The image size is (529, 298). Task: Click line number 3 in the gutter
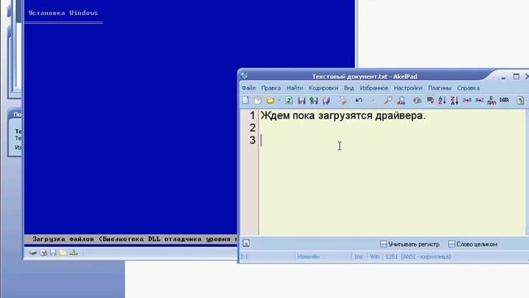point(253,140)
